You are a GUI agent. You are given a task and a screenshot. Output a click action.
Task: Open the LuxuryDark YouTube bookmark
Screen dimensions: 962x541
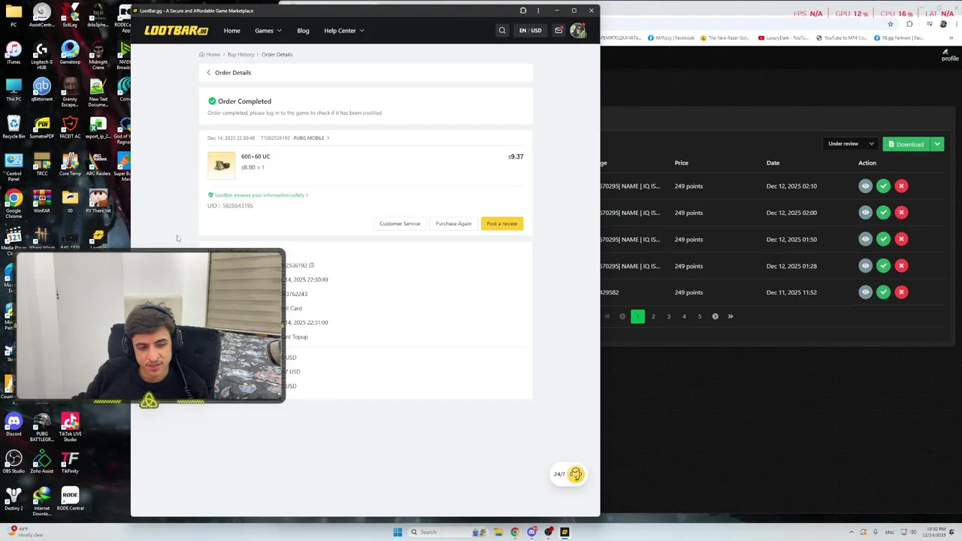pos(784,38)
